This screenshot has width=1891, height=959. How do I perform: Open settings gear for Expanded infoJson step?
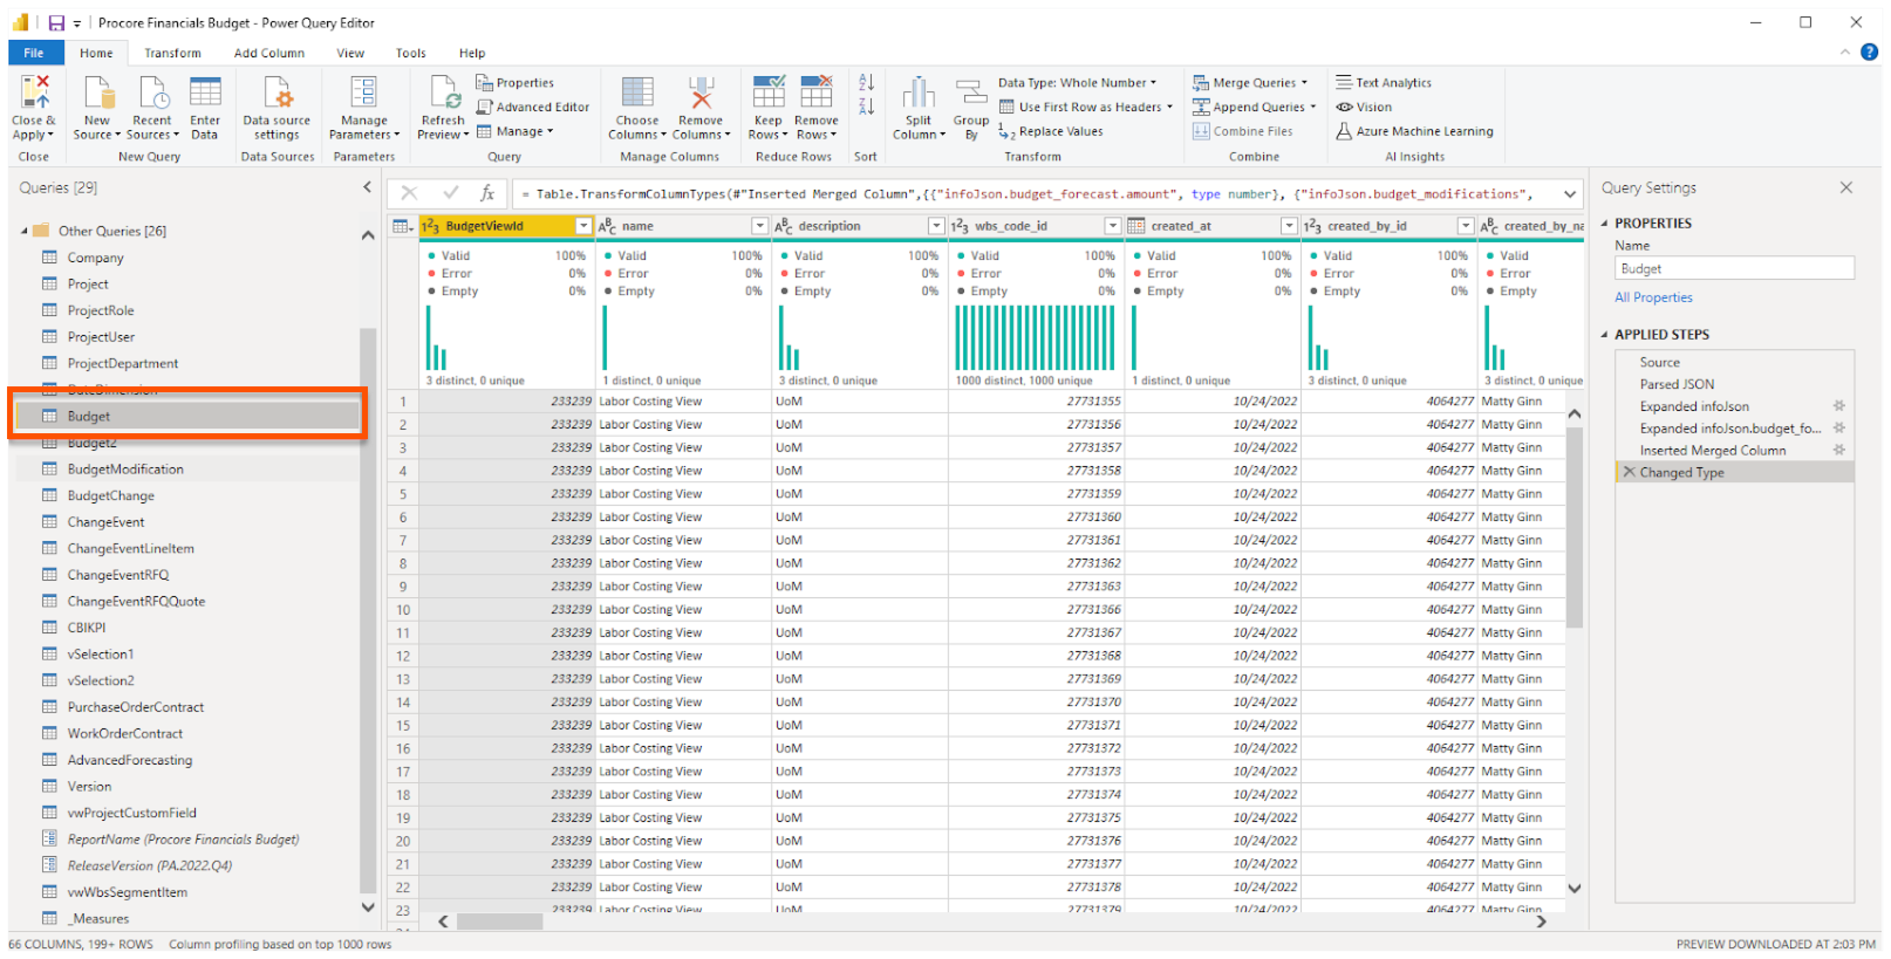tap(1839, 406)
